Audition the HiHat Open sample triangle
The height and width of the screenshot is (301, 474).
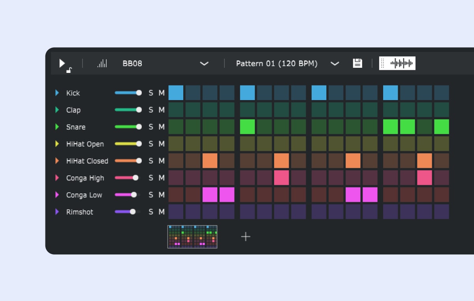coord(57,144)
